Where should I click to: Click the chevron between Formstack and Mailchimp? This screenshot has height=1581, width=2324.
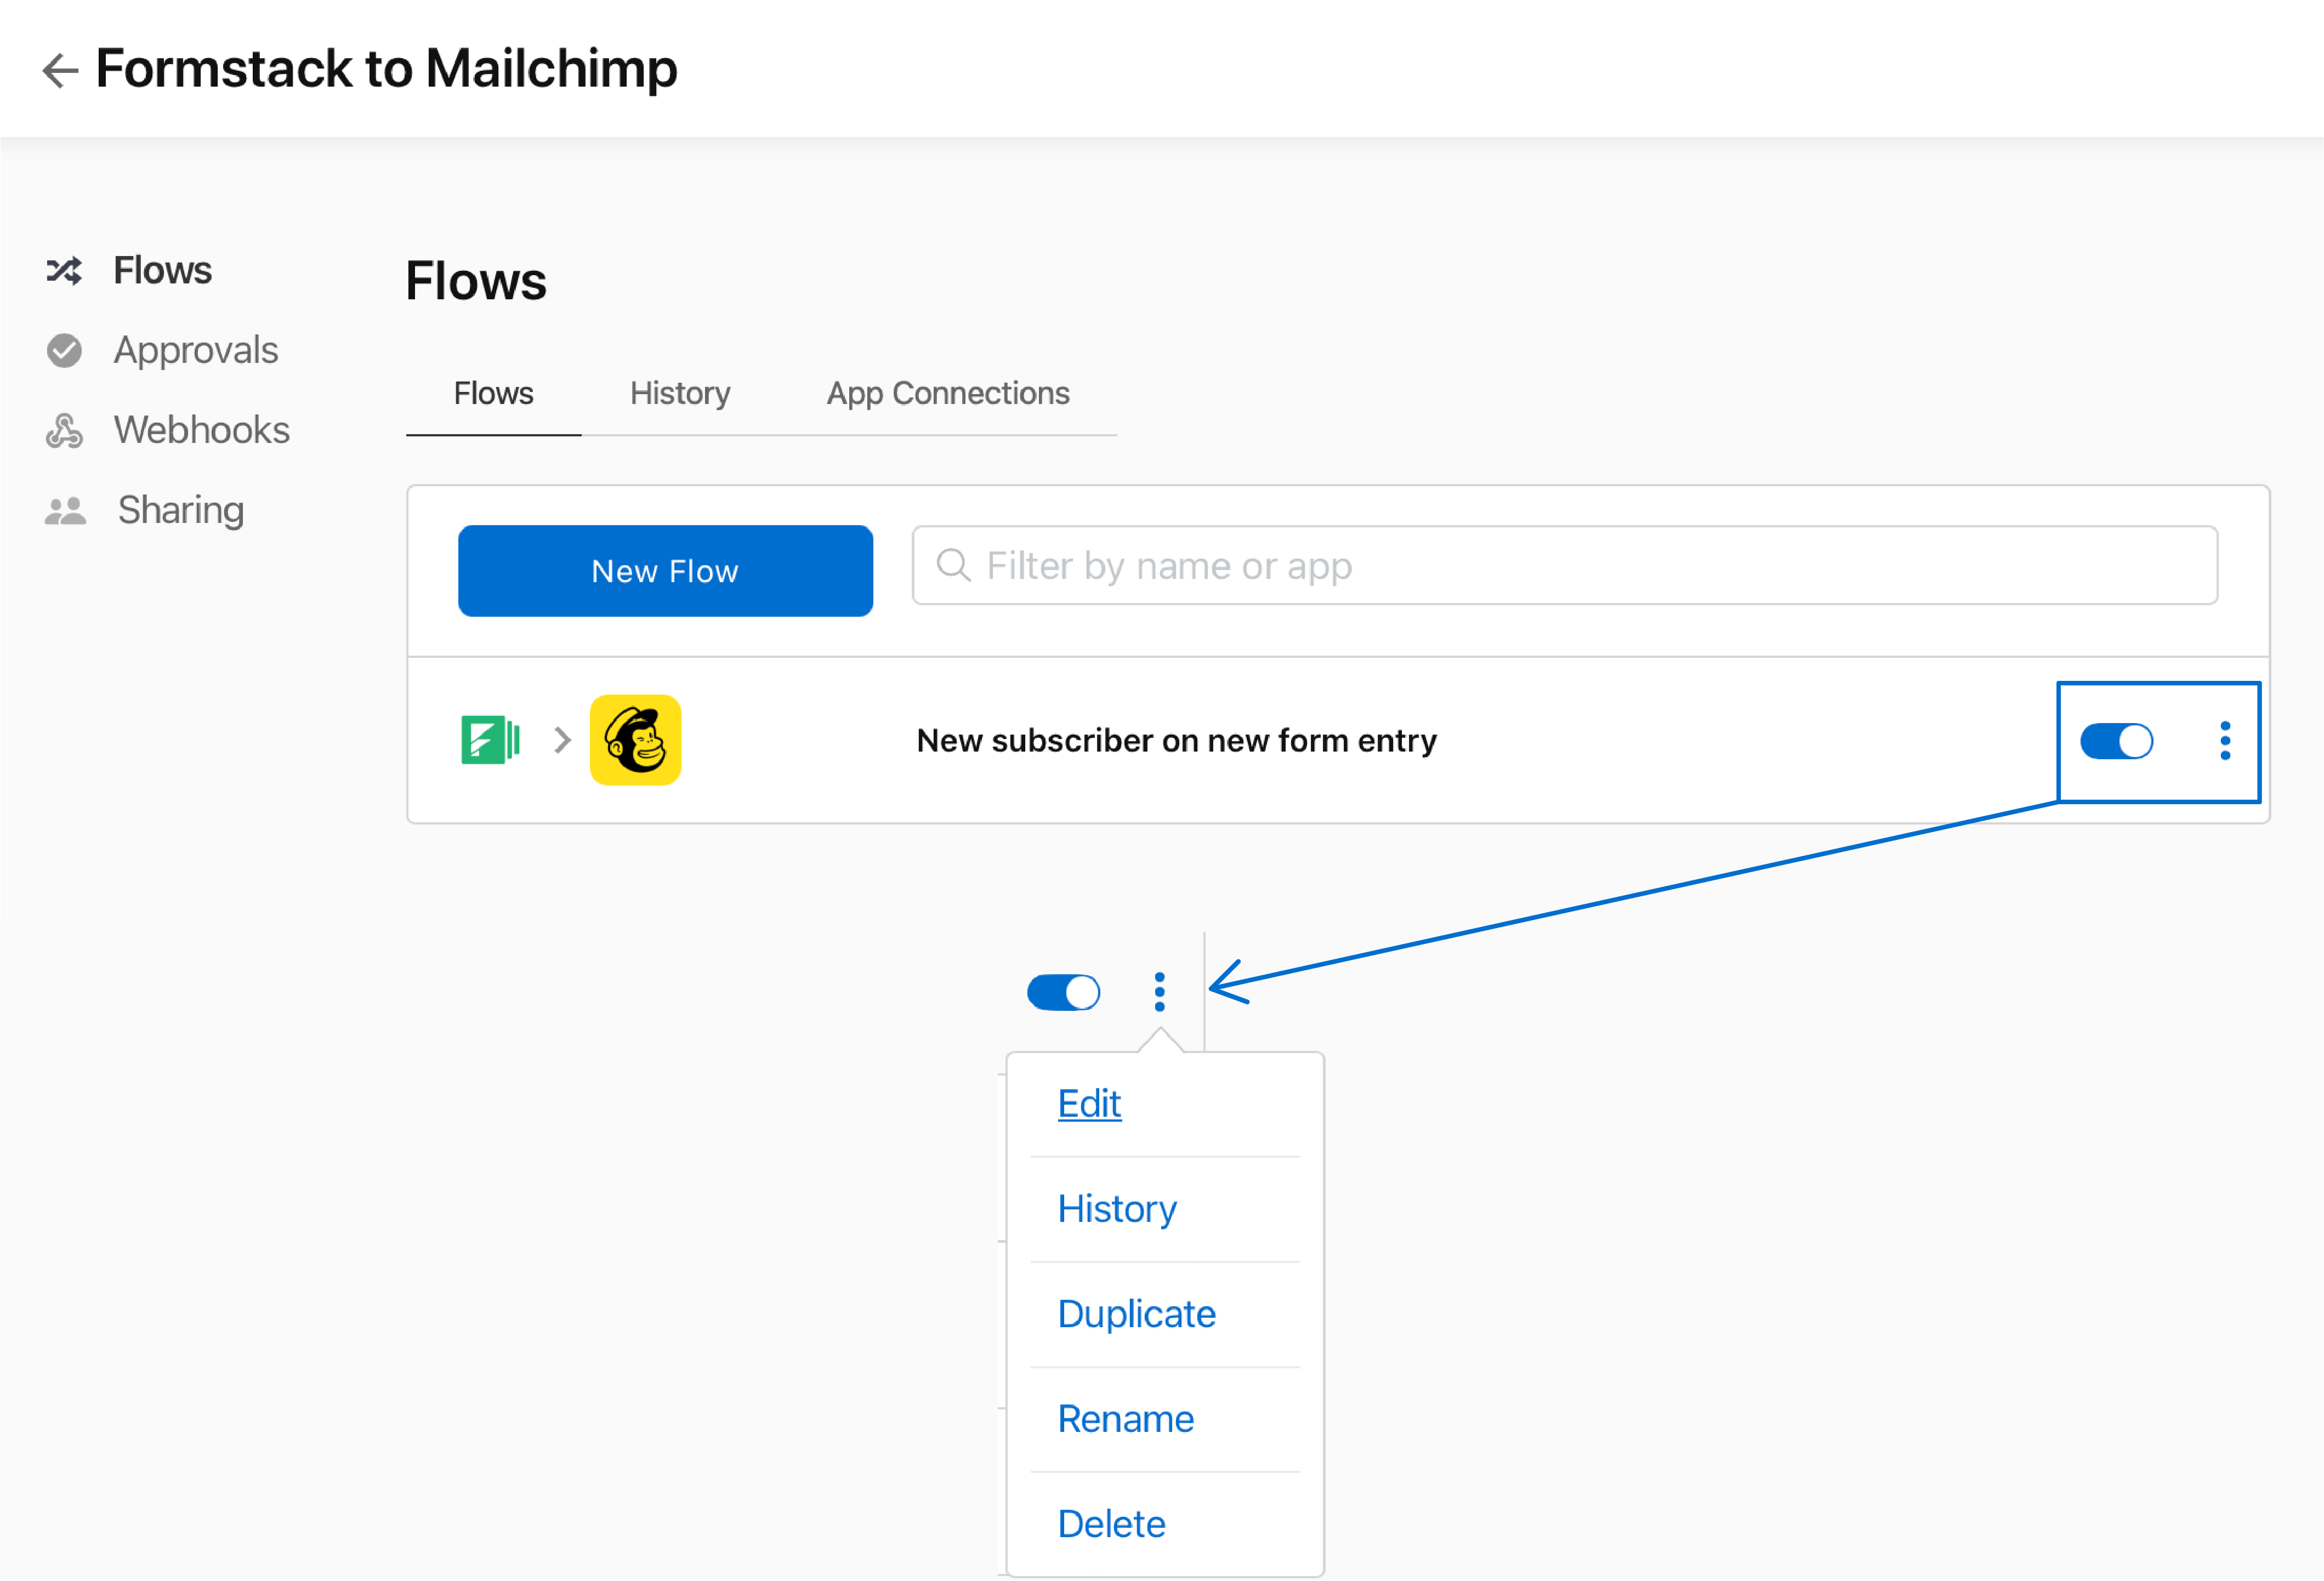561,740
